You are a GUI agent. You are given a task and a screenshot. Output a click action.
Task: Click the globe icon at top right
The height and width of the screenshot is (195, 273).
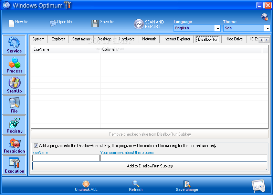264,17
